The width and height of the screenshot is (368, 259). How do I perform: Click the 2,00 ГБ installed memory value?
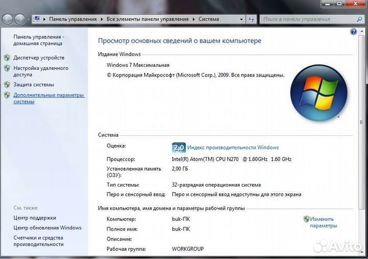[180, 169]
